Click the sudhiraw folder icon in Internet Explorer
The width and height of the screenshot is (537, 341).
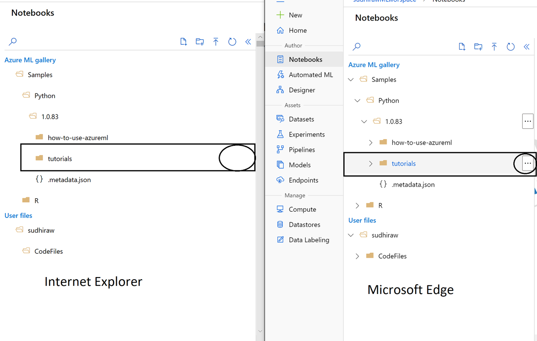(x=20, y=230)
